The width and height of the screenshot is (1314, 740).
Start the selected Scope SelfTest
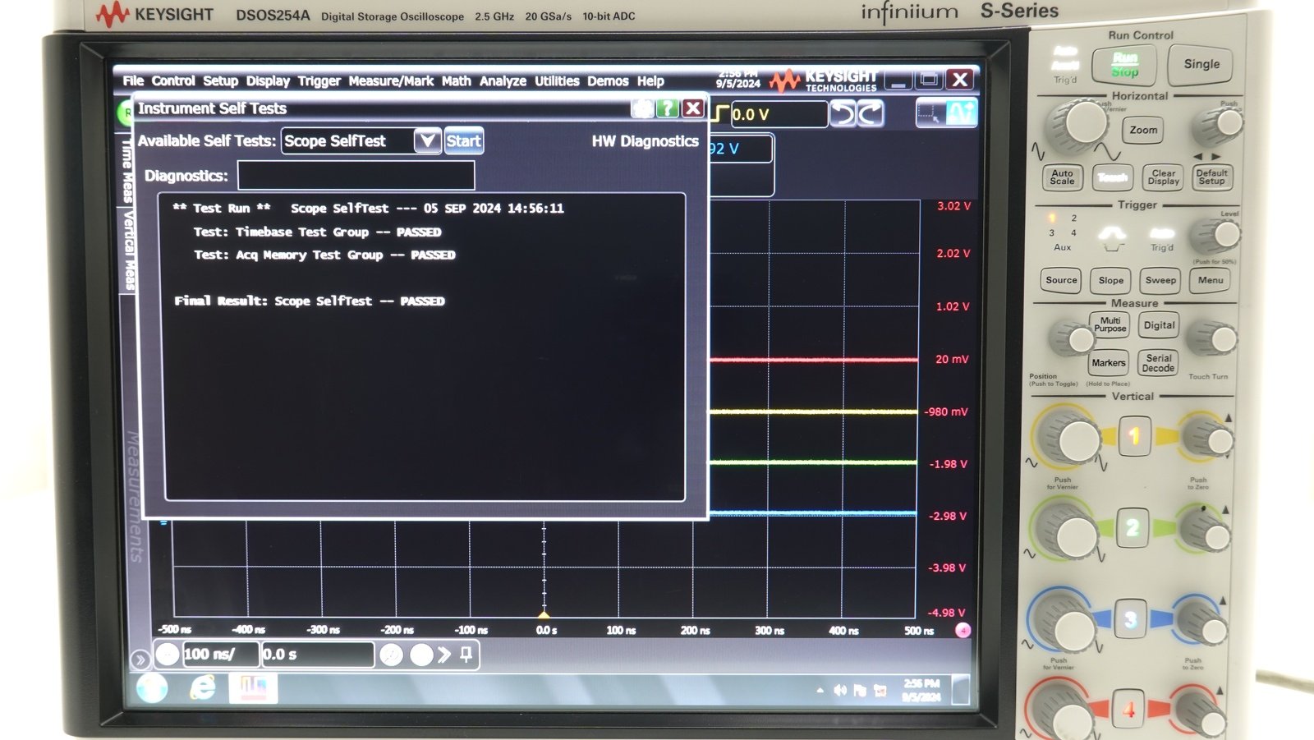pos(463,140)
